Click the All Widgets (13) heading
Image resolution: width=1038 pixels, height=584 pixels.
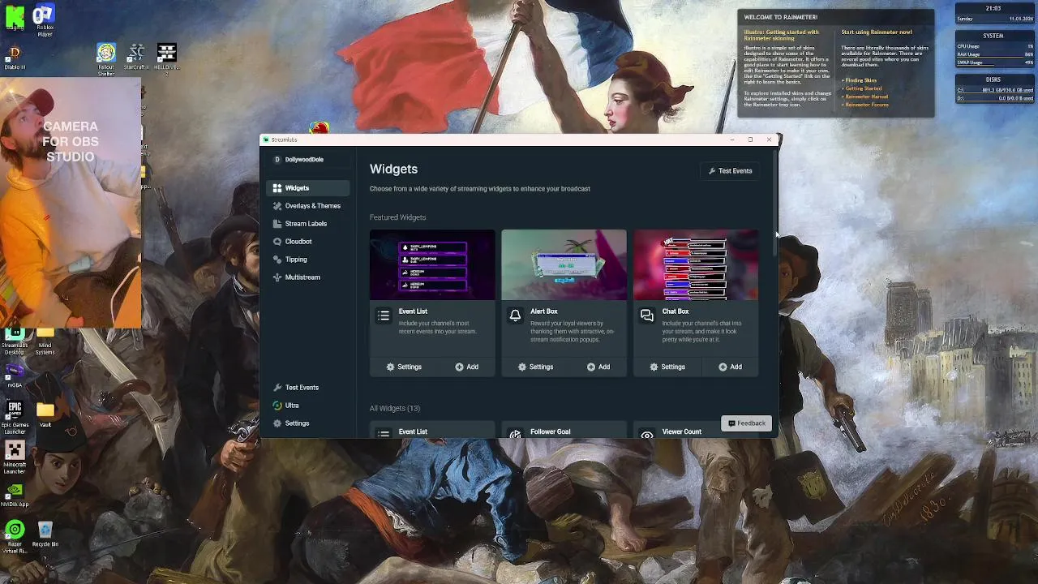(395, 409)
